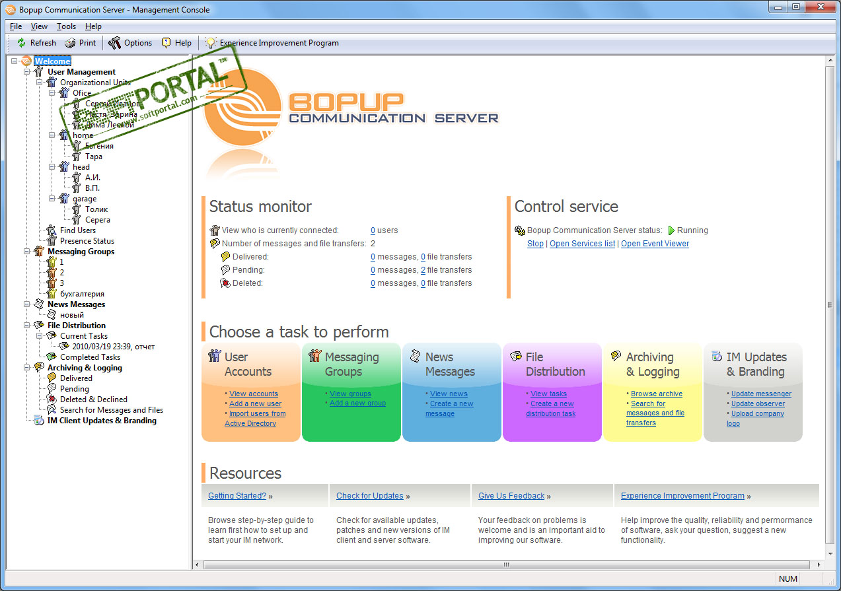Collapse the Messaging Groups tree node
Image resolution: width=841 pixels, height=591 pixels.
point(26,252)
